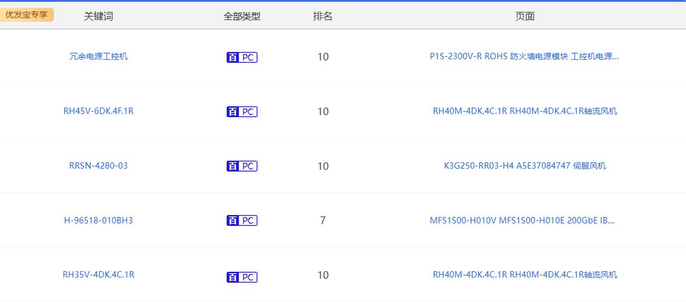Viewport: 686px width, 302px height.
Task: Open page link P1S-2300V-R ROHS 防火墙电源模块
Action: tap(524, 57)
